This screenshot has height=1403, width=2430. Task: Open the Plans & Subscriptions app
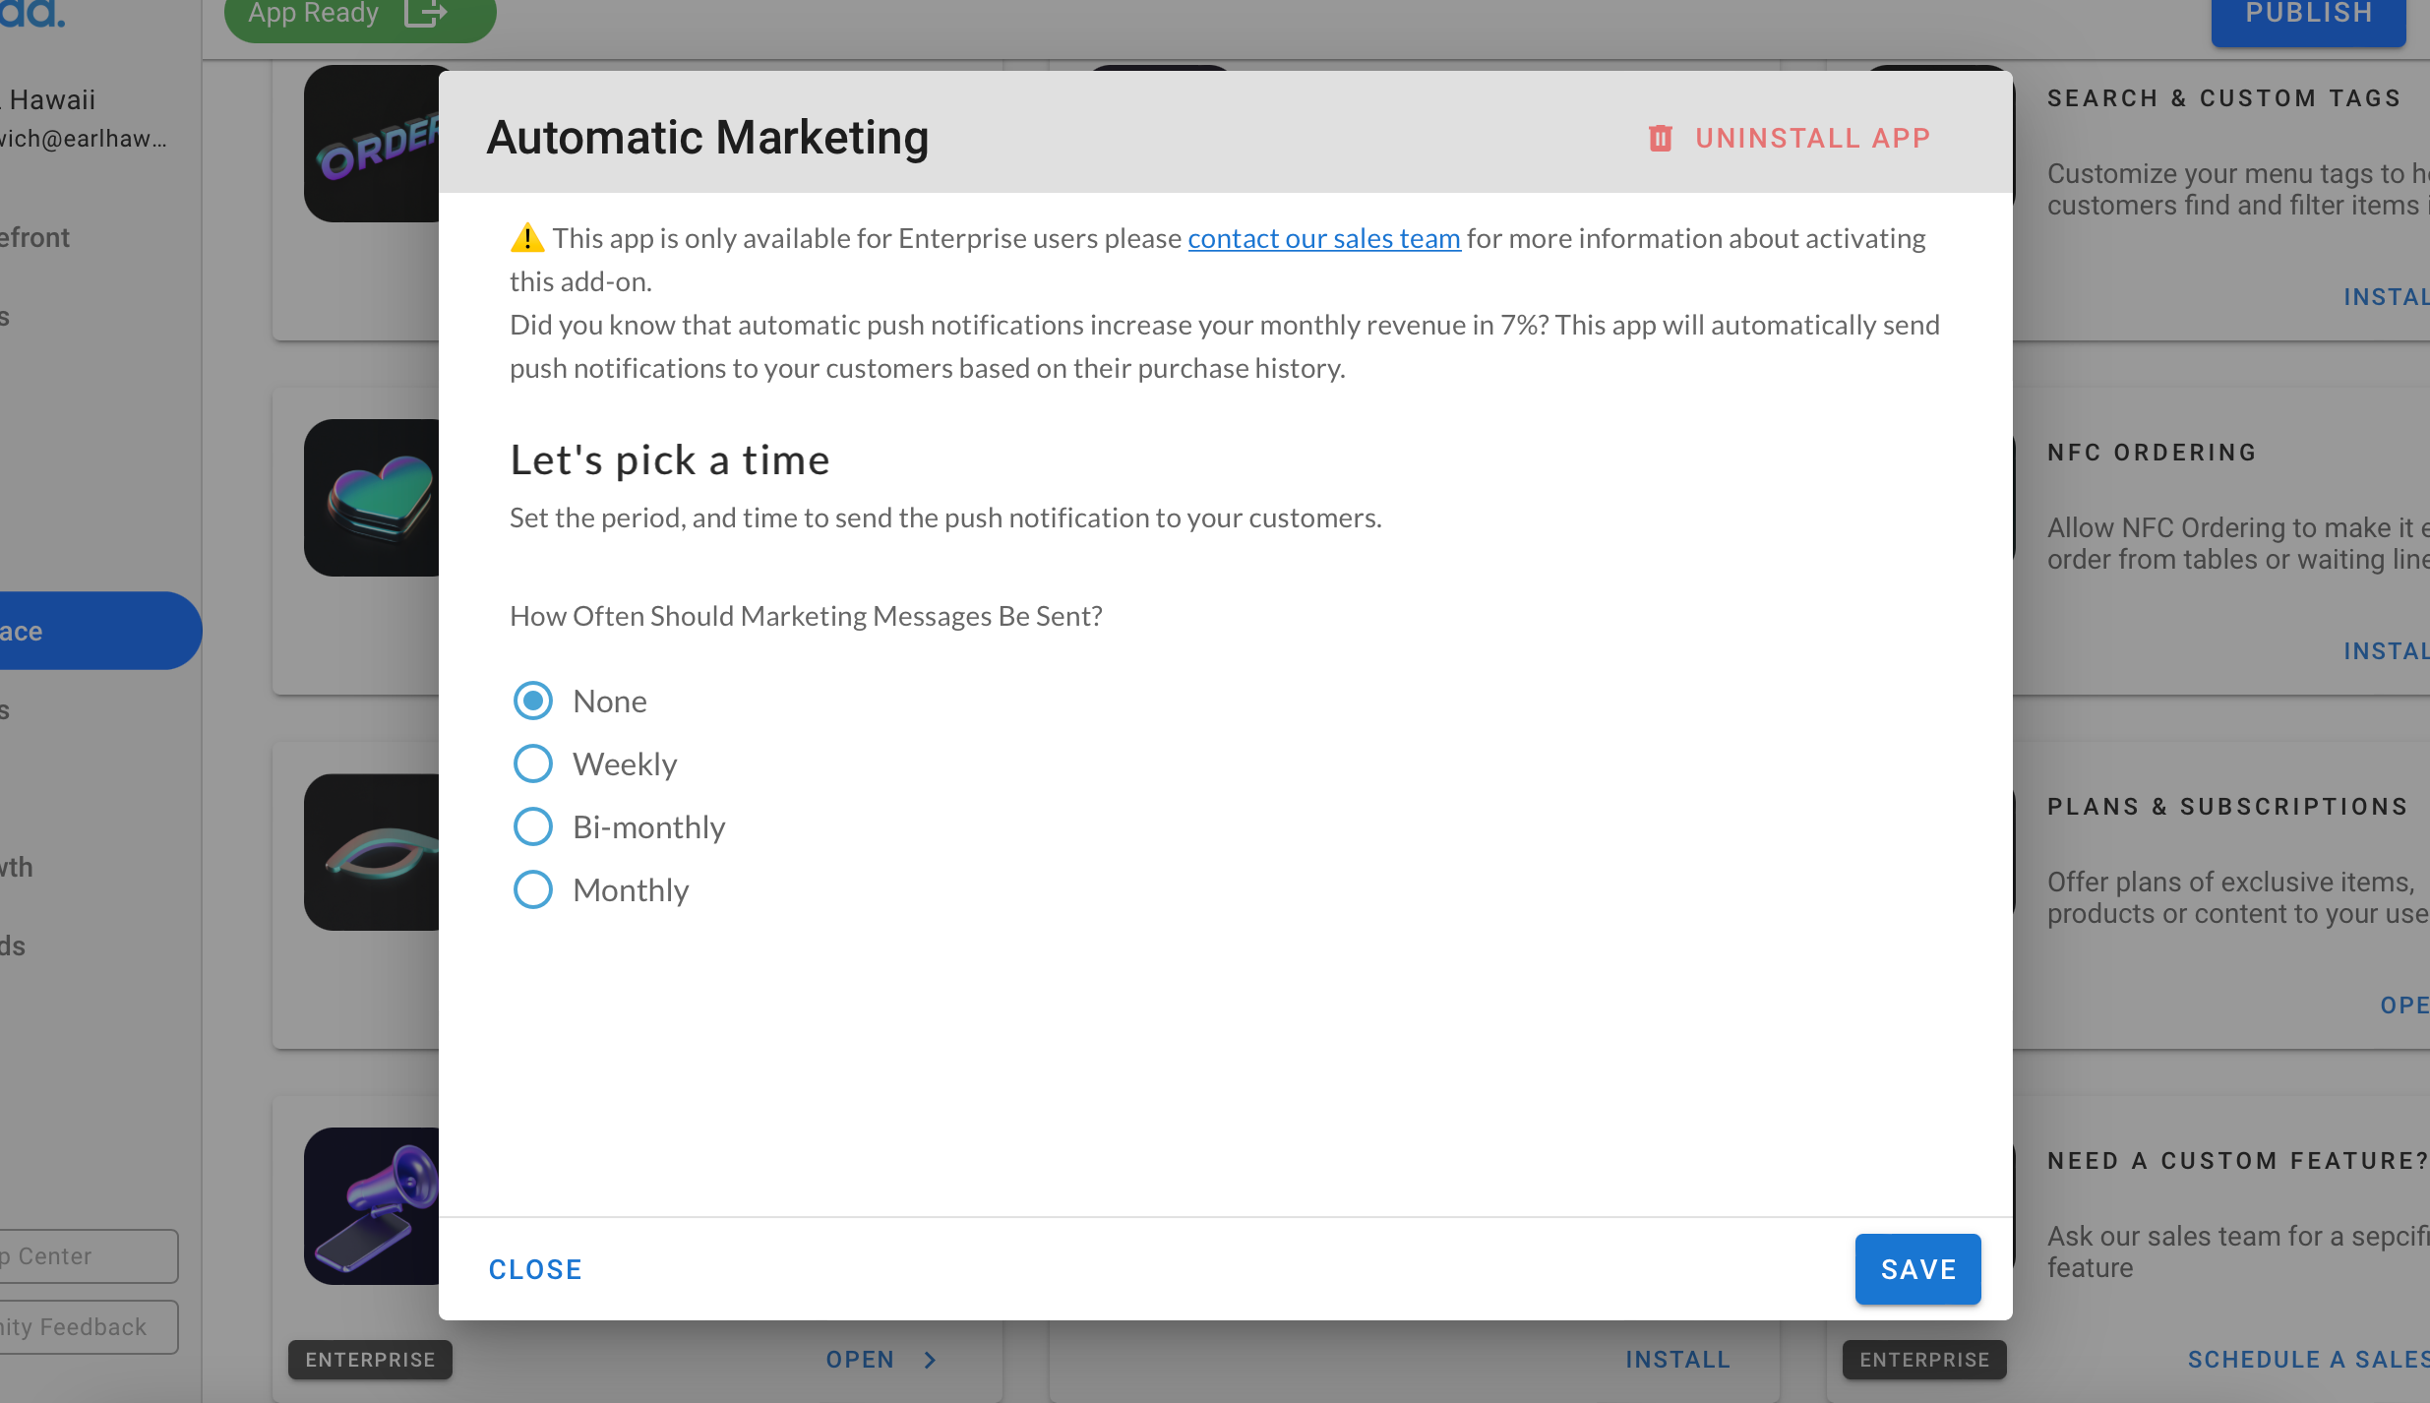[2404, 1006]
